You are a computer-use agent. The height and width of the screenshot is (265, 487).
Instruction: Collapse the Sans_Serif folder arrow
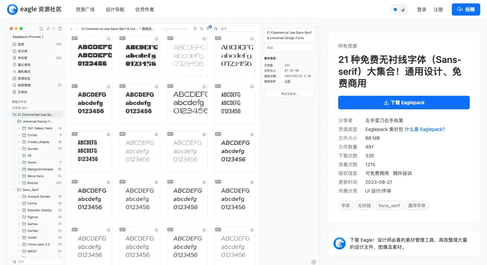14,190
